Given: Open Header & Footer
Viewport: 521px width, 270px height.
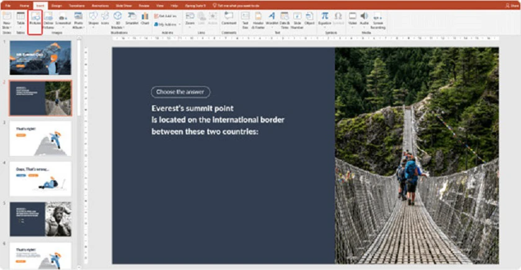Looking at the screenshot, I should click(x=258, y=20).
